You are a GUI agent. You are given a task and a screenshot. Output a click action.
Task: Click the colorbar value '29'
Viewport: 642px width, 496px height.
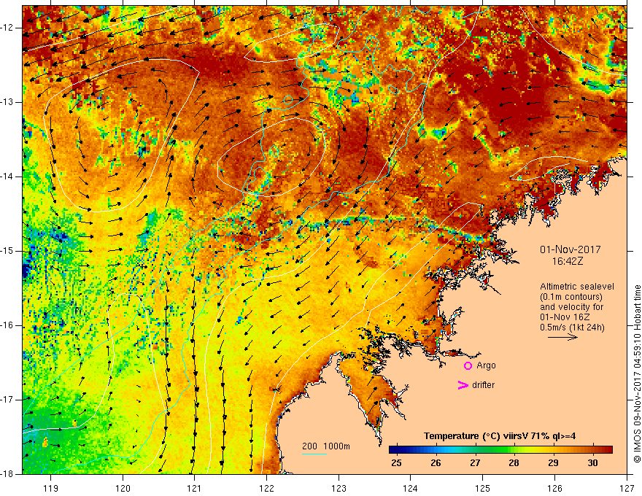click(x=553, y=463)
